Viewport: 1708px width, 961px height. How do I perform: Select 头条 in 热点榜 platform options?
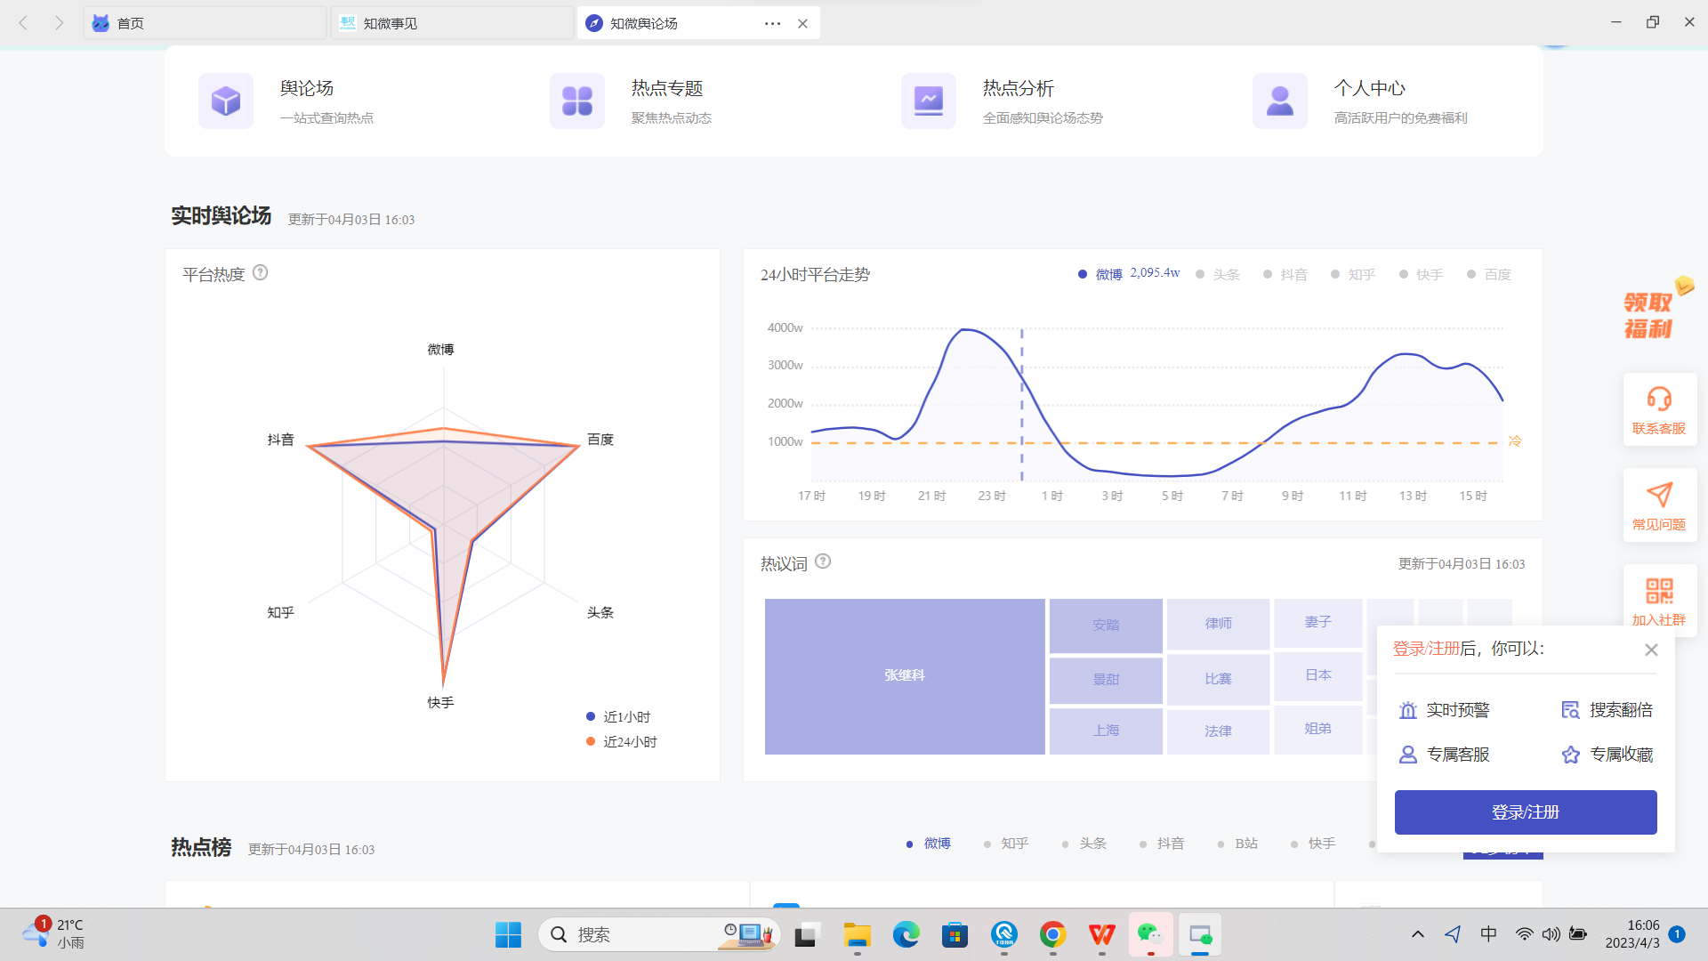coord(1084,844)
